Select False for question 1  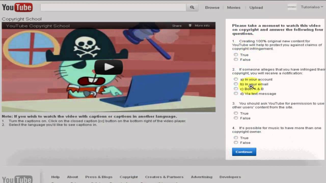[236, 59]
